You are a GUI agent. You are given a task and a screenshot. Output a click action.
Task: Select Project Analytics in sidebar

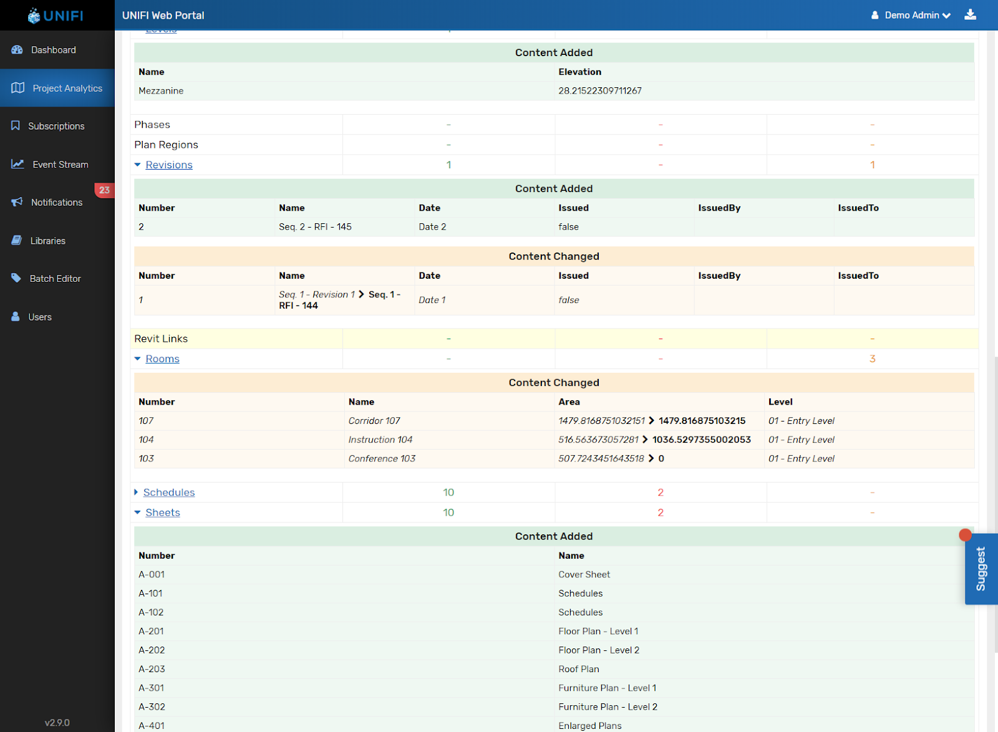coord(57,88)
